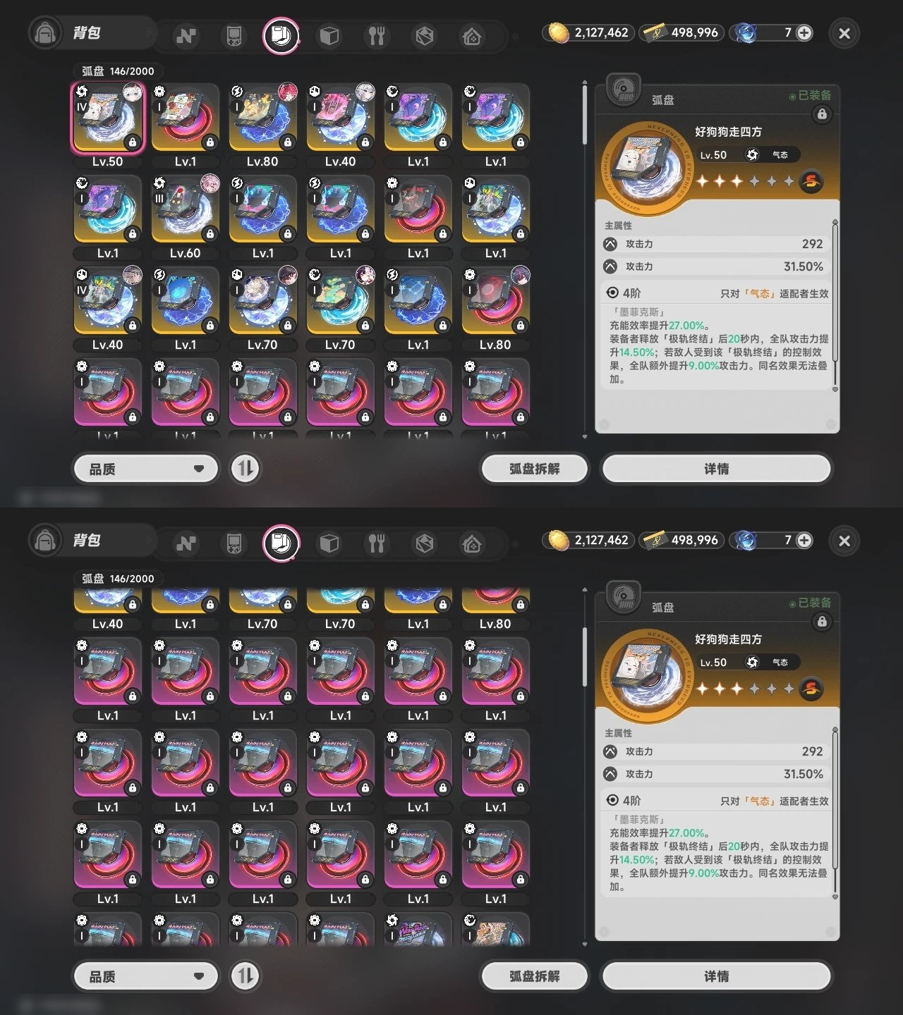Open the house icon tab in the upper backpack bar
The height and width of the screenshot is (1015, 903).
pyautogui.click(x=472, y=36)
